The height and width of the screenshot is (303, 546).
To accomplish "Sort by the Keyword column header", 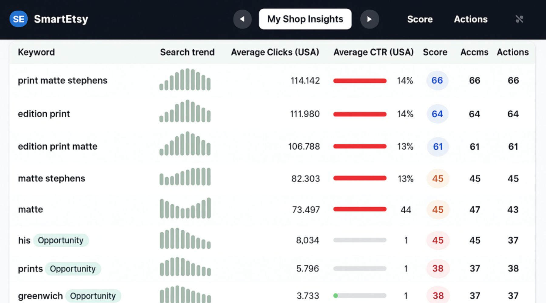I will coord(36,52).
